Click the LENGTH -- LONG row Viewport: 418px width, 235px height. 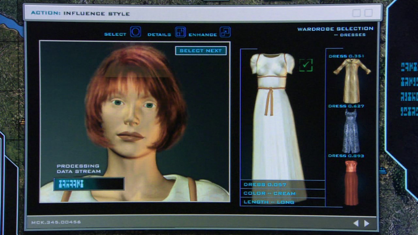[x=282, y=202]
